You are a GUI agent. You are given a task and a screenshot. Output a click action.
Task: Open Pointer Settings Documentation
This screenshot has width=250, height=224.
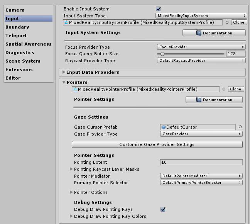(x=214, y=100)
